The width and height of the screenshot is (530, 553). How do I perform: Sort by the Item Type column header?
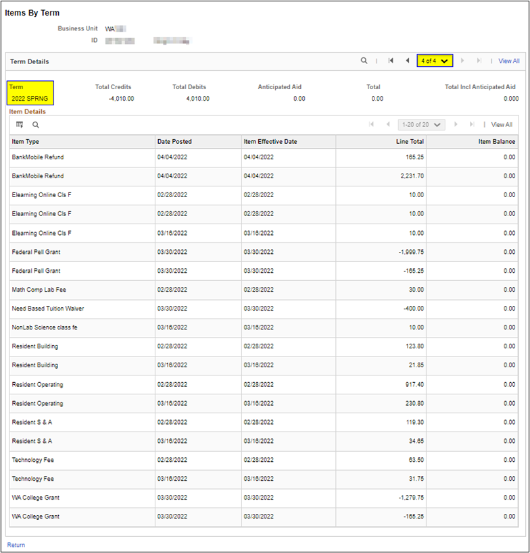[x=26, y=142]
